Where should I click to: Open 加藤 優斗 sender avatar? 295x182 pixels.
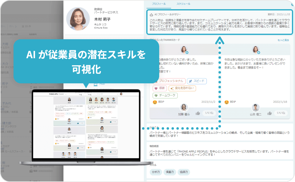(x=184, y=107)
